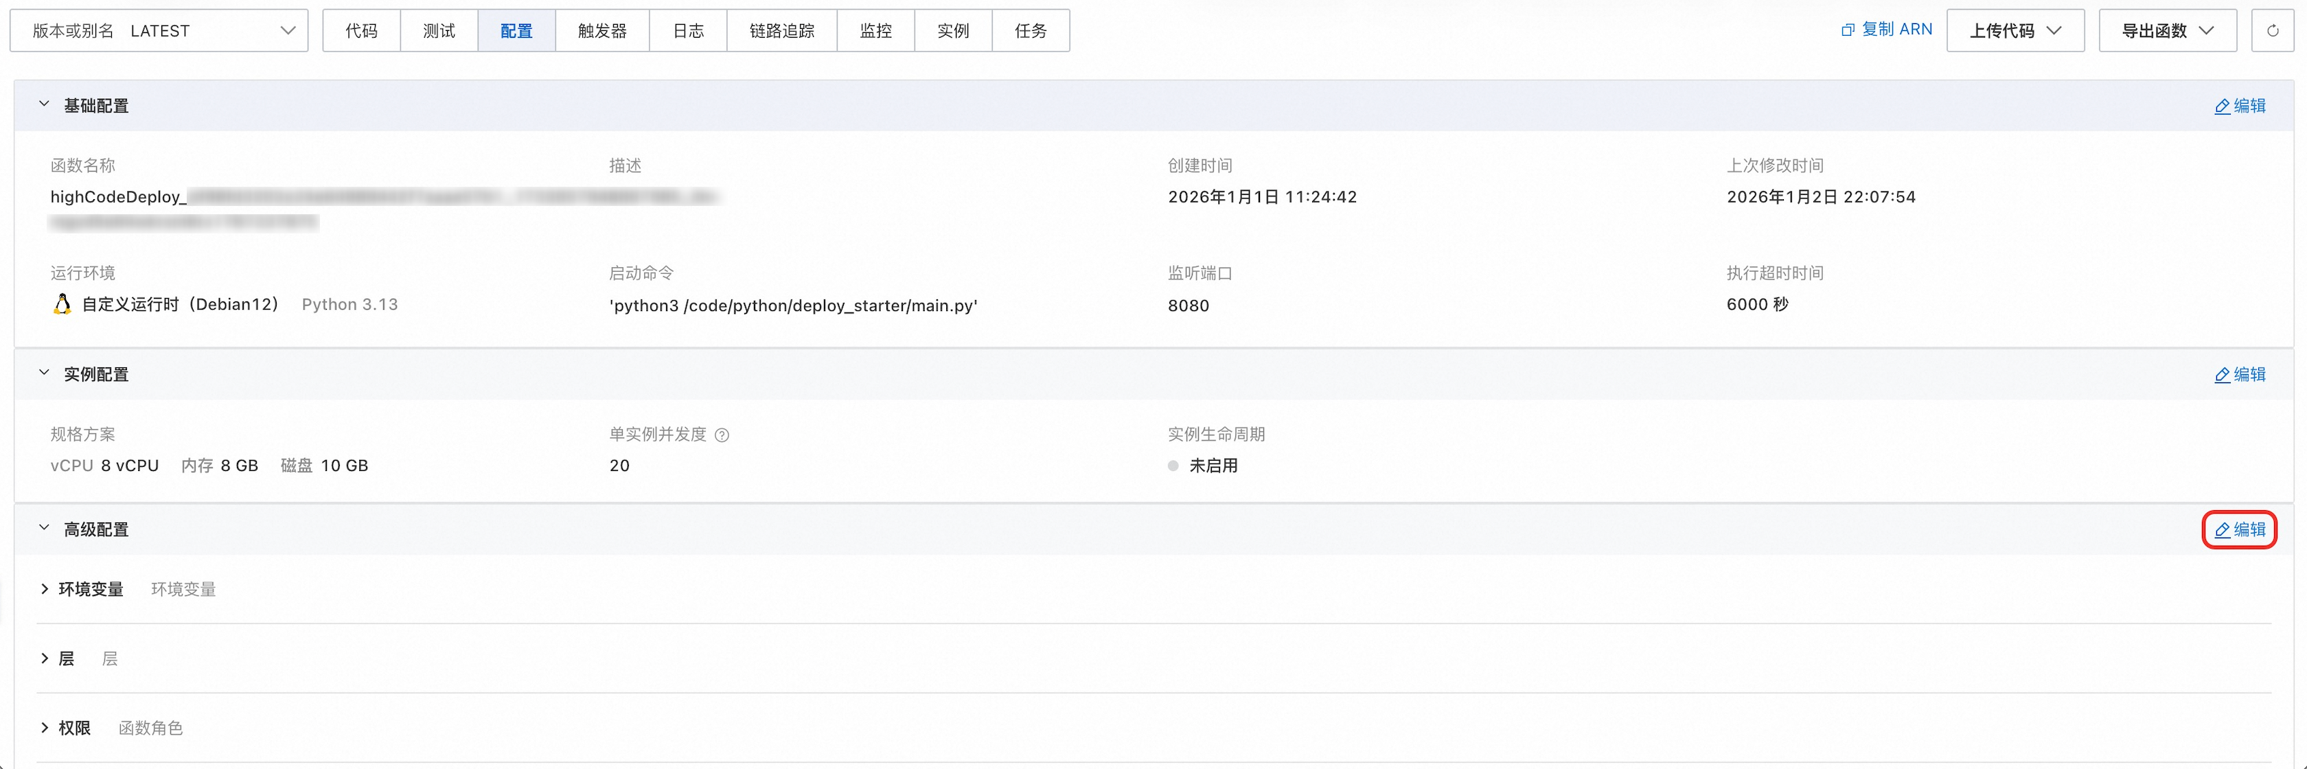2307x769 pixels.
Task: Click the Linux penguin runtime icon
Action: 62,304
